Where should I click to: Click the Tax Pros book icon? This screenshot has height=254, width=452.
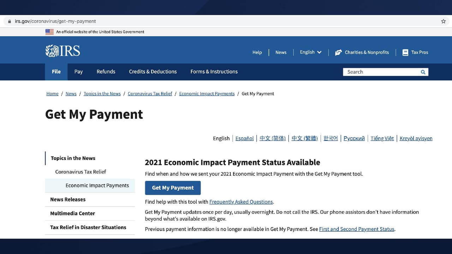[x=405, y=52]
